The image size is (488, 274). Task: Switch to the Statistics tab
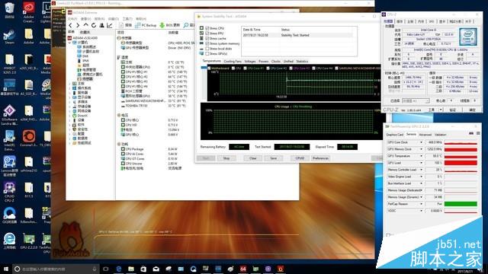pos(302,61)
